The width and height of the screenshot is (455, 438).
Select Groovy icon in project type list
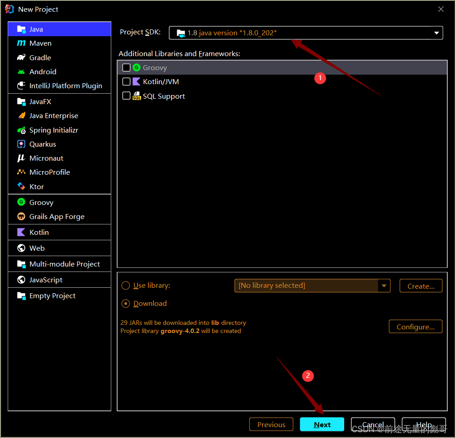[x=21, y=202]
